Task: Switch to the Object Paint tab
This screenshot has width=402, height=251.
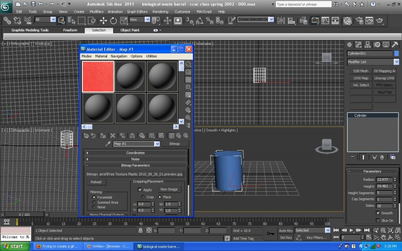Action: click(130, 30)
